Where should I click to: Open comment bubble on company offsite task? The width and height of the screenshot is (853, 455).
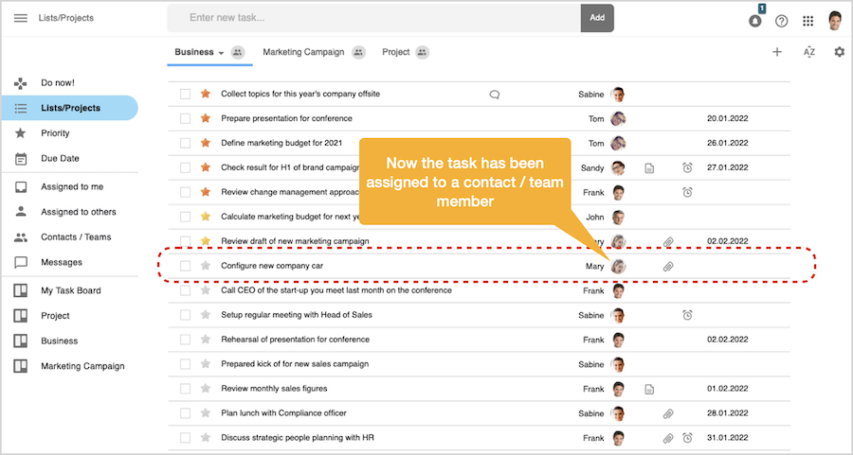(494, 95)
